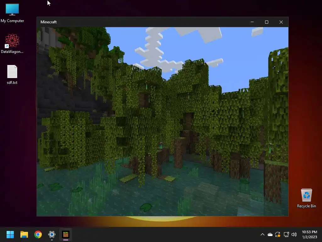Image resolution: width=322 pixels, height=242 pixels.
Task: Open Settings gear in taskbar
Action: point(52,234)
